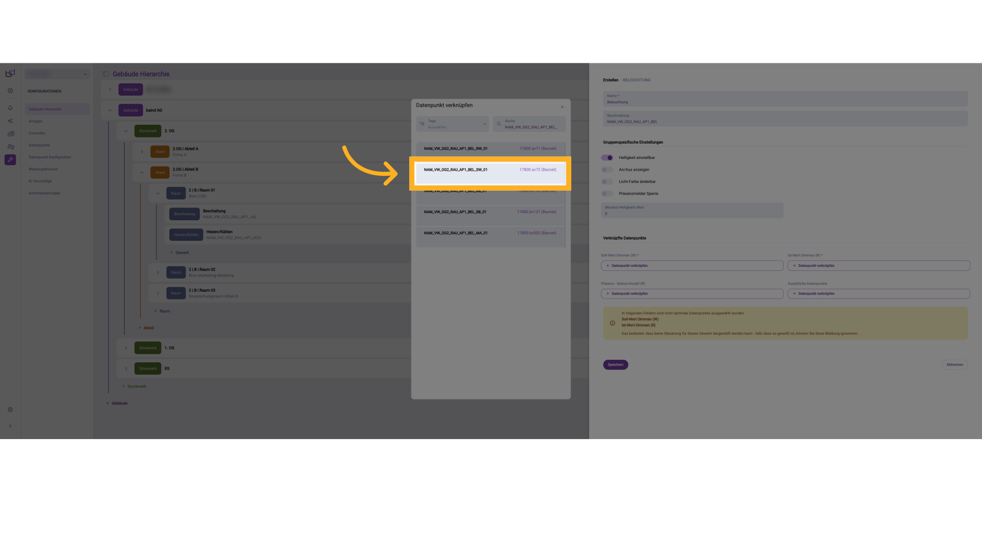Image resolution: width=982 pixels, height=552 pixels.
Task: Select datapoint NAM_VW_OG2_RAU_AP1_BEL_SW_01
Action: [490, 173]
